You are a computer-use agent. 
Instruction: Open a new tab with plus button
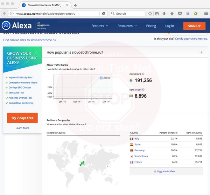tap(75, 5)
